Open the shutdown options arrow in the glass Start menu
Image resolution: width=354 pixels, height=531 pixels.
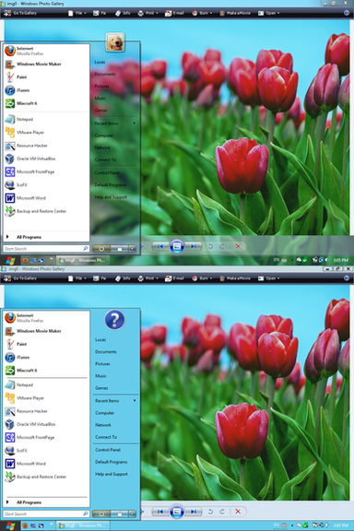(x=132, y=249)
